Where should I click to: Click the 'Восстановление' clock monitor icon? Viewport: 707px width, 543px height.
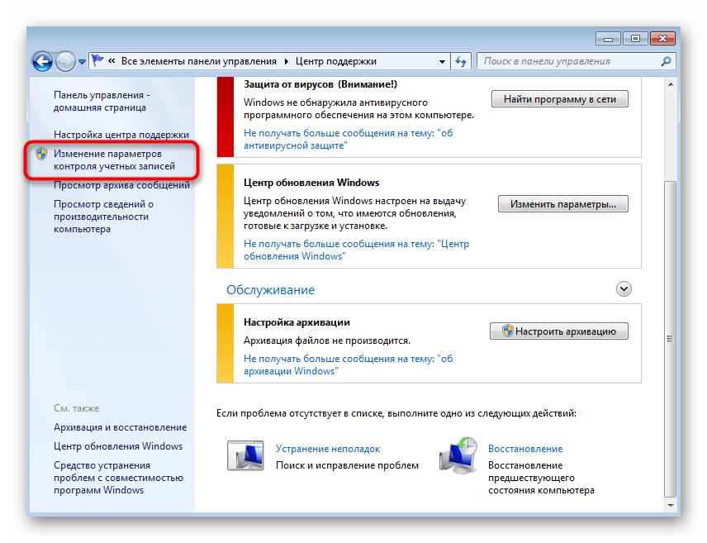pyautogui.click(x=458, y=455)
